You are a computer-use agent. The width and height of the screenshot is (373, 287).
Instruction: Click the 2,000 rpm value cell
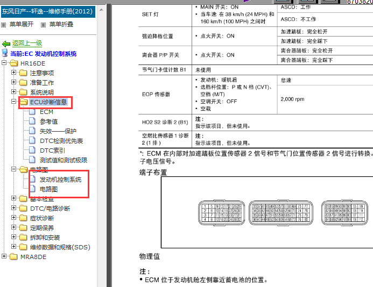coord(325,99)
